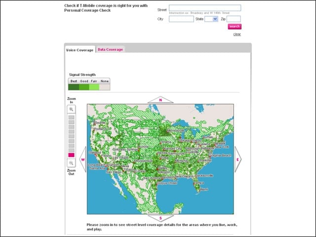The image size is (316, 237).
Task: Click the clear link
Action: 237,34
